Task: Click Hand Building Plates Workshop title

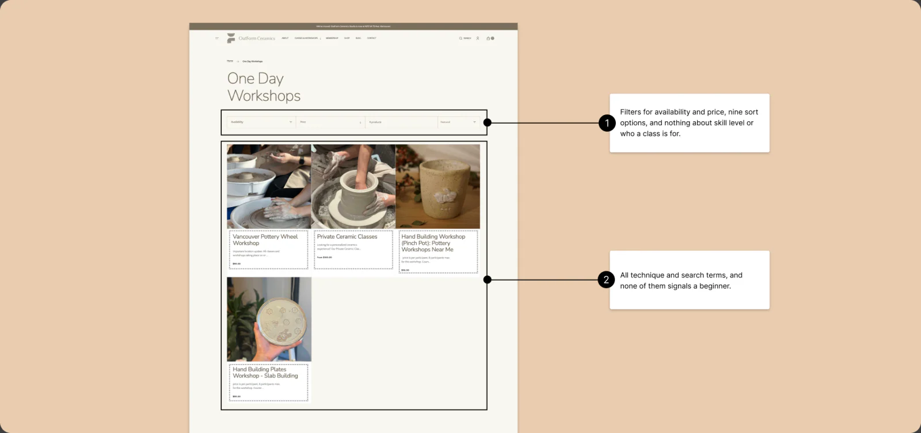Action: pyautogui.click(x=265, y=373)
